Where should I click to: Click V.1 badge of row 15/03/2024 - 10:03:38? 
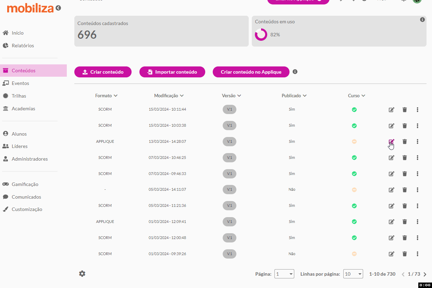[230, 126]
